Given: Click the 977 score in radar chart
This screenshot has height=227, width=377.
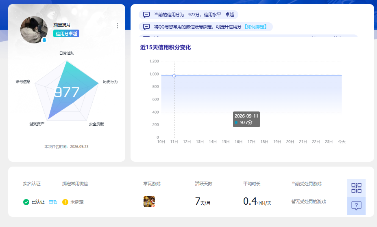Looking at the screenshot, I should (67, 92).
